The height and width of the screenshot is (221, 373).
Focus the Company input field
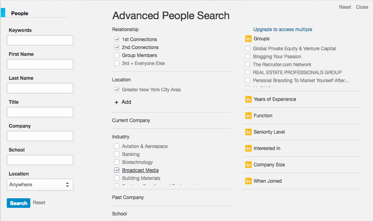(40, 136)
